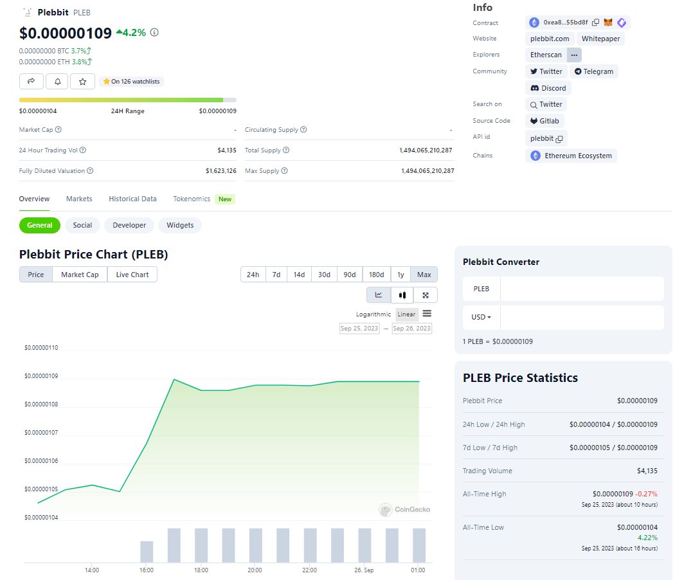Click Ethereum icon in contract chip
675x580 pixels.
(534, 23)
